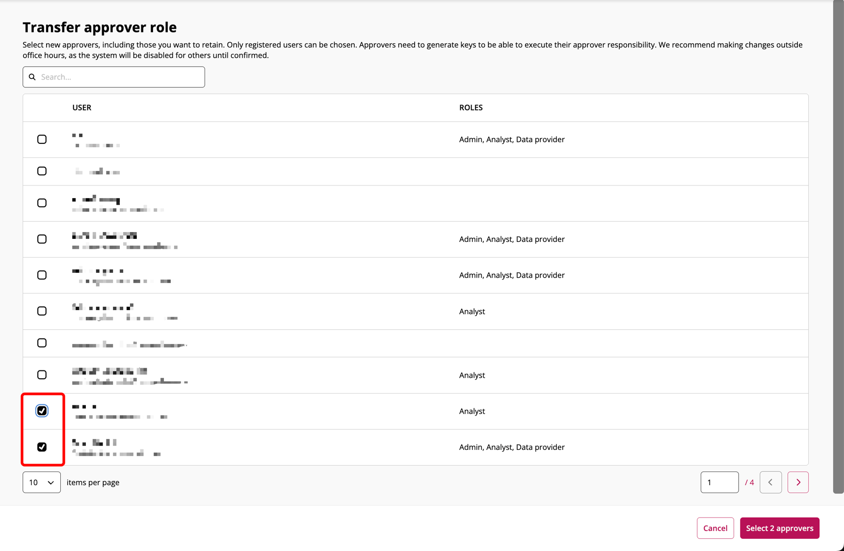Go to next page with right chevron
844x551 pixels.
click(798, 482)
